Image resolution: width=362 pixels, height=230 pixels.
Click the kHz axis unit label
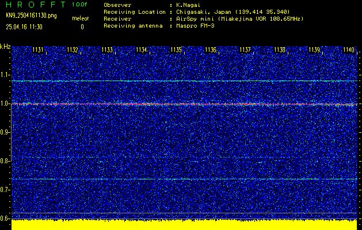click(5, 47)
